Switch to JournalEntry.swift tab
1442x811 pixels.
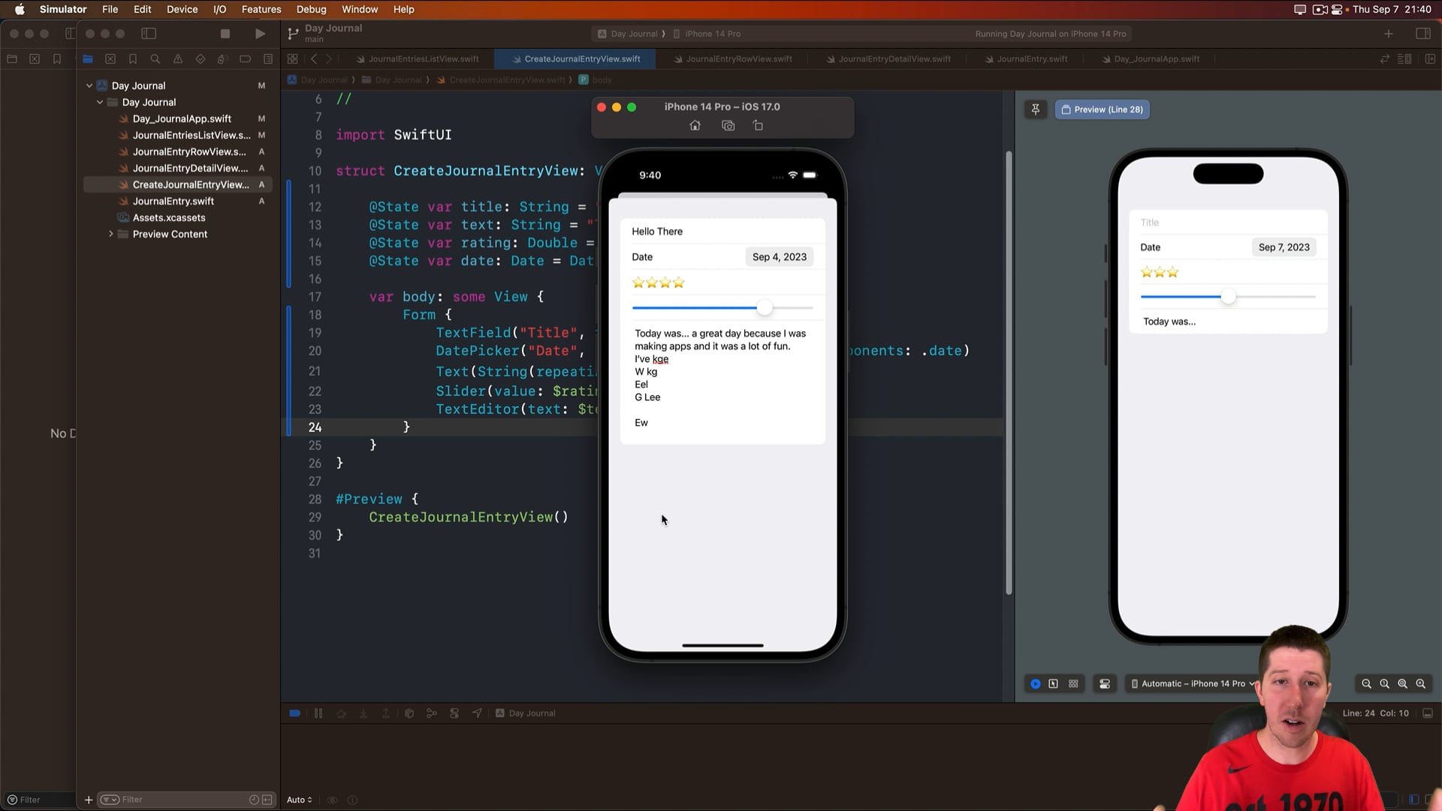coord(1026,59)
